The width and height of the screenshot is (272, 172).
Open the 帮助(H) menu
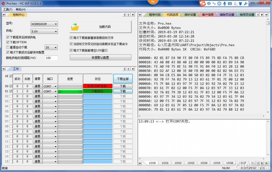(21, 9)
